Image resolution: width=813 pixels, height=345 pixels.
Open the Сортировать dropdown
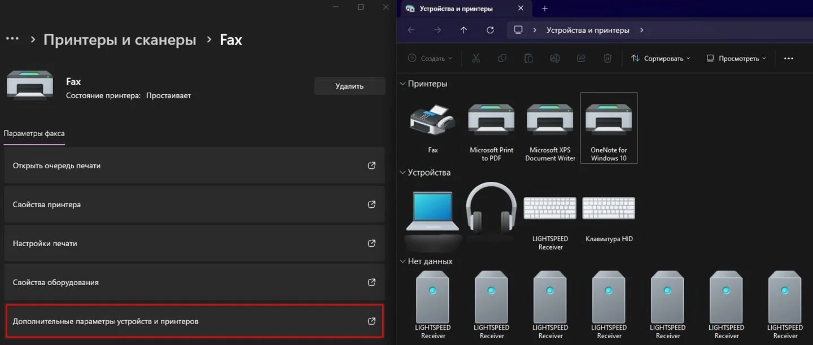[661, 58]
